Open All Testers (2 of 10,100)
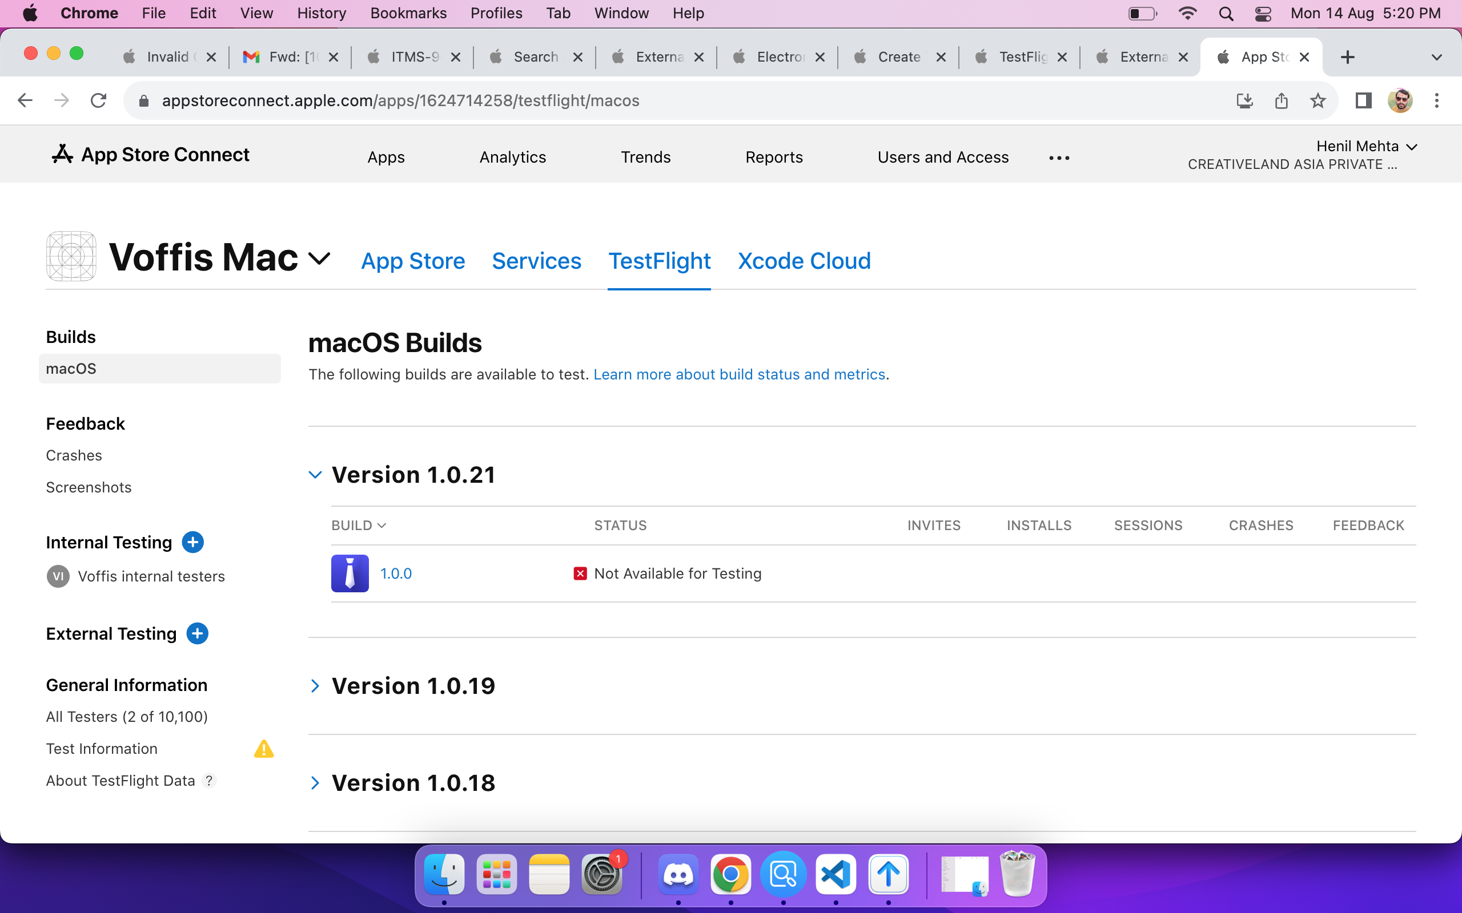The height and width of the screenshot is (913, 1462). point(127,717)
